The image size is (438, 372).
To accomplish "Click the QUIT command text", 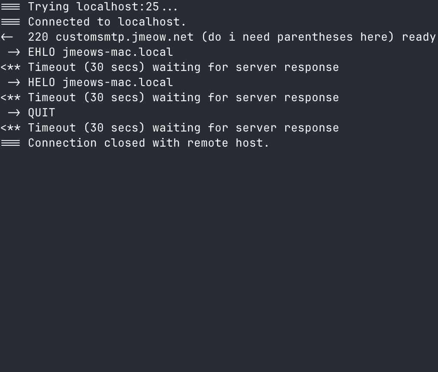I will point(42,113).
